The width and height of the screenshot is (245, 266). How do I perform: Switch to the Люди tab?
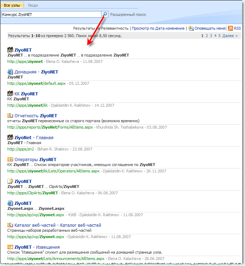tap(33, 5)
